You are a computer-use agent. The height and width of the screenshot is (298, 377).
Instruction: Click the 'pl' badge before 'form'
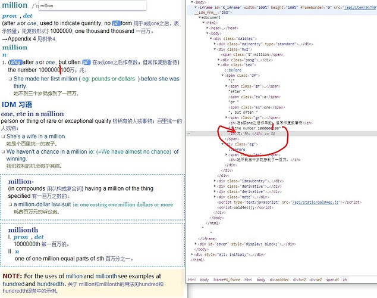pos(116,23)
